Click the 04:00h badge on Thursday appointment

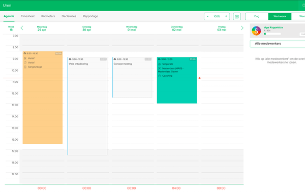193,59
